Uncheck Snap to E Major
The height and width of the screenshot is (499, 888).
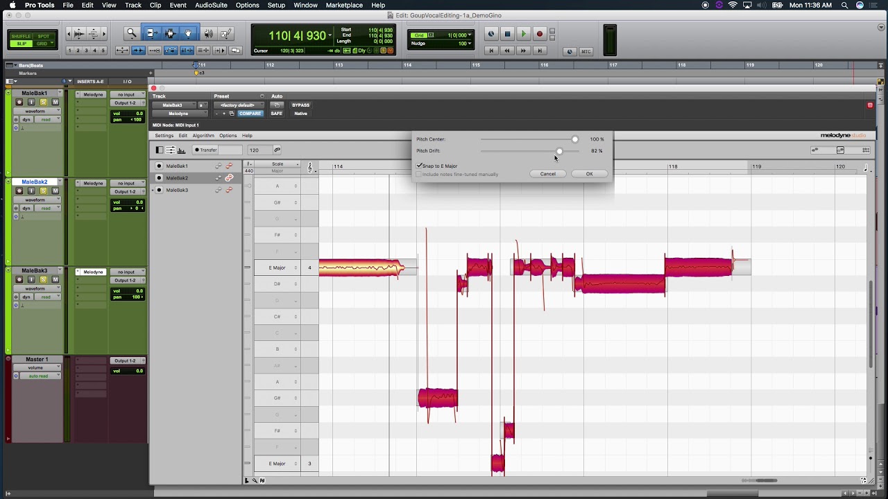point(419,166)
